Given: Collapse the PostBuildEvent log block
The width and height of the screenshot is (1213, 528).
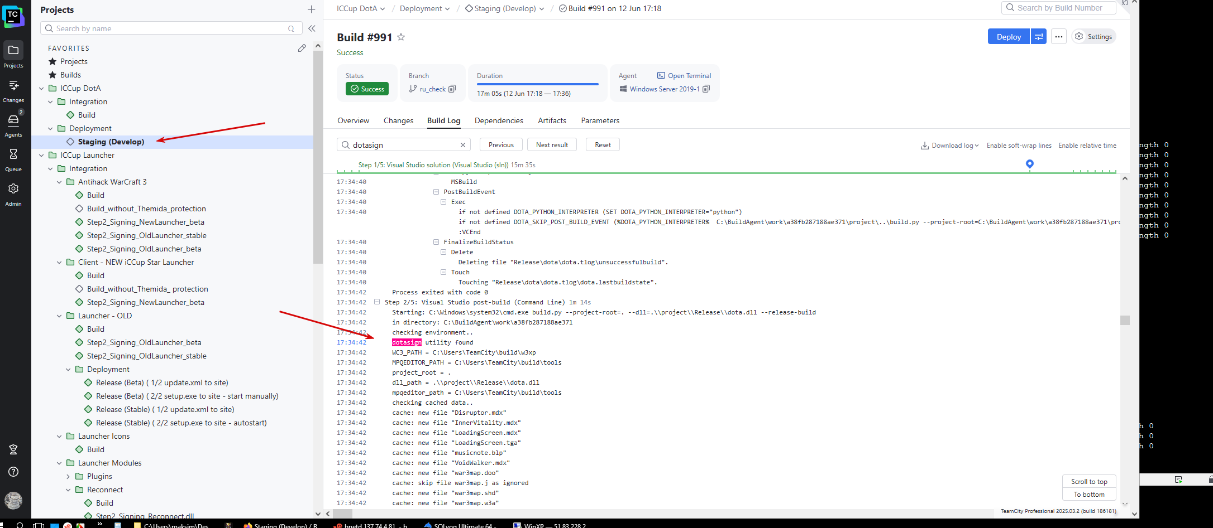Looking at the screenshot, I should point(436,192).
